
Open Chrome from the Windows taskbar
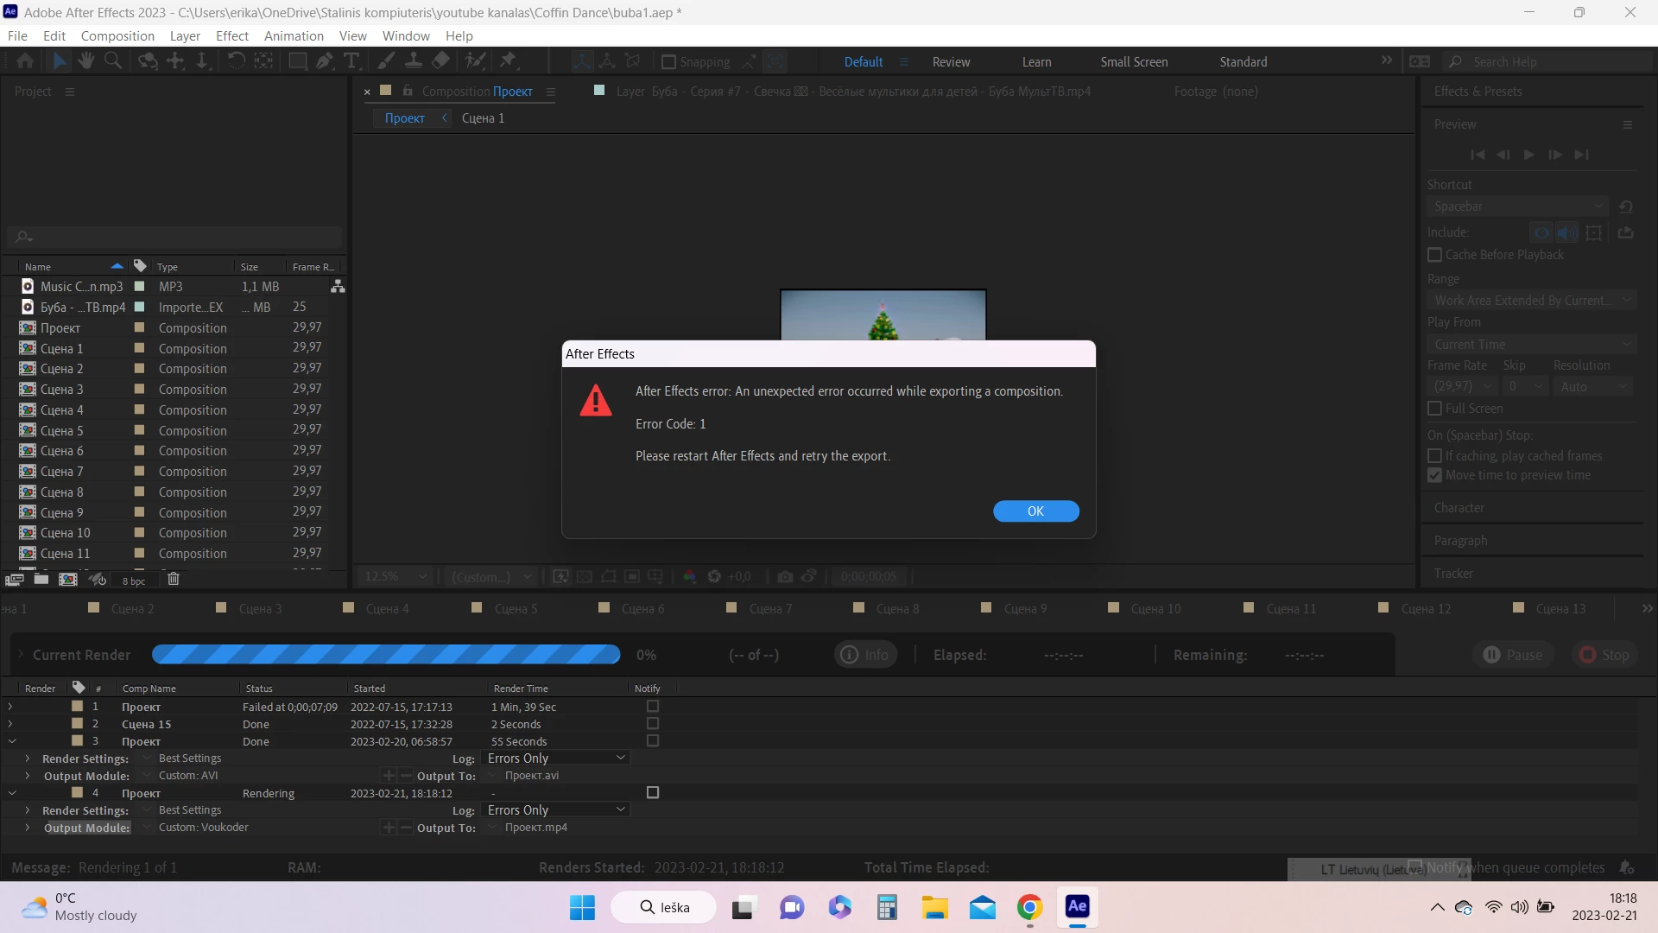(x=1029, y=907)
